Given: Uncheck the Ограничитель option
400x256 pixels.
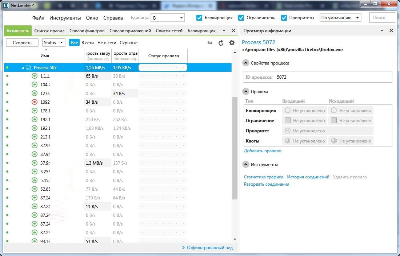Looking at the screenshot, I should click(241, 17).
